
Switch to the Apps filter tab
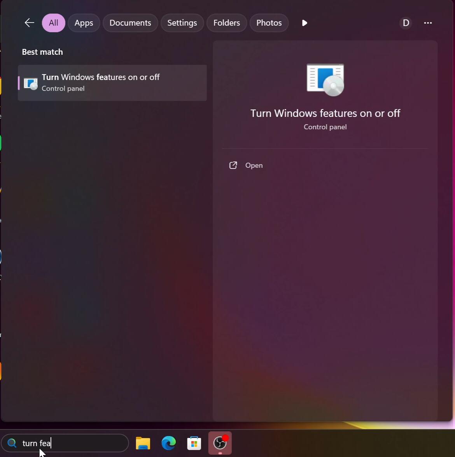point(84,23)
